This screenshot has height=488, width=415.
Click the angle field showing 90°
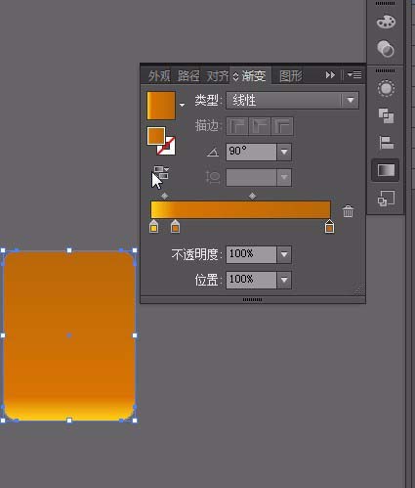pos(252,152)
